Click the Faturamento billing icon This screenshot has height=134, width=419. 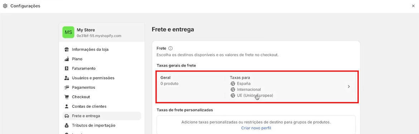coord(67,68)
